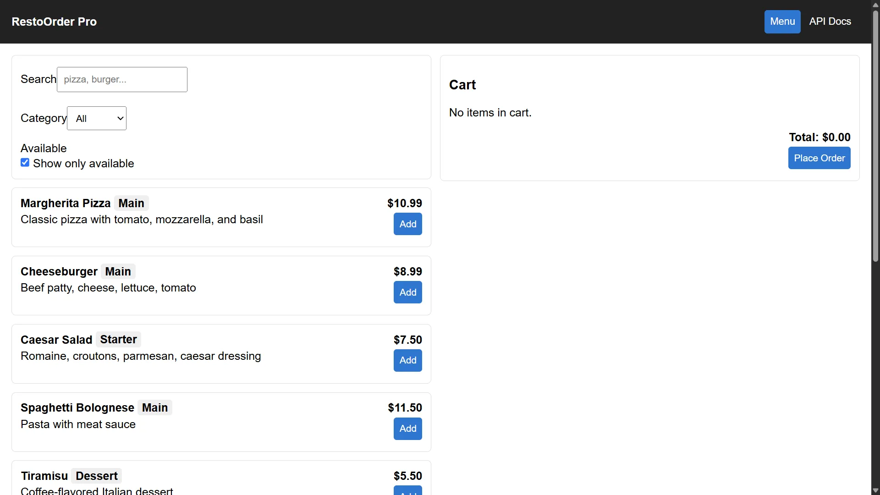Screen dimensions: 880x495
Task: Click into the Search input field
Action: [122, 79]
